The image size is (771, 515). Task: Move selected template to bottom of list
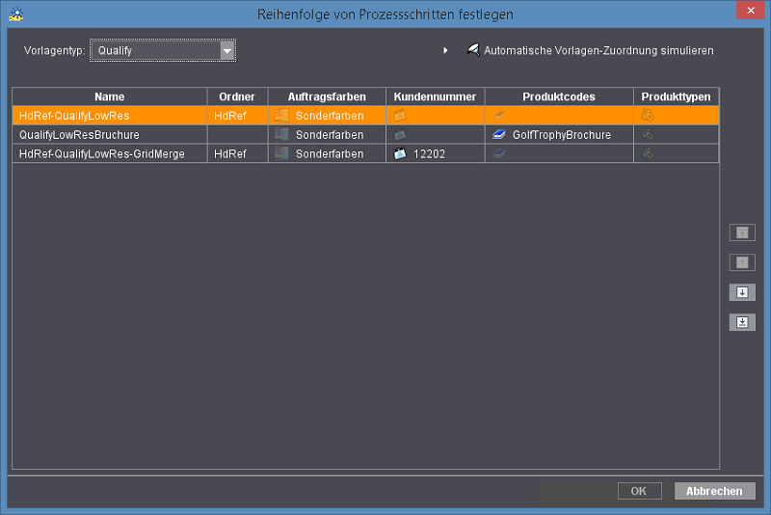(742, 322)
